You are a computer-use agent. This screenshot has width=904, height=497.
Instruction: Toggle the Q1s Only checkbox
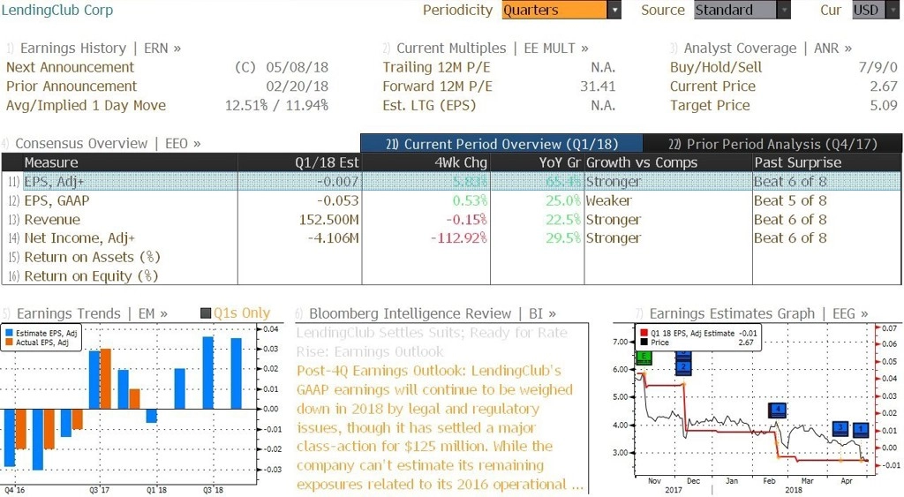[x=206, y=313]
